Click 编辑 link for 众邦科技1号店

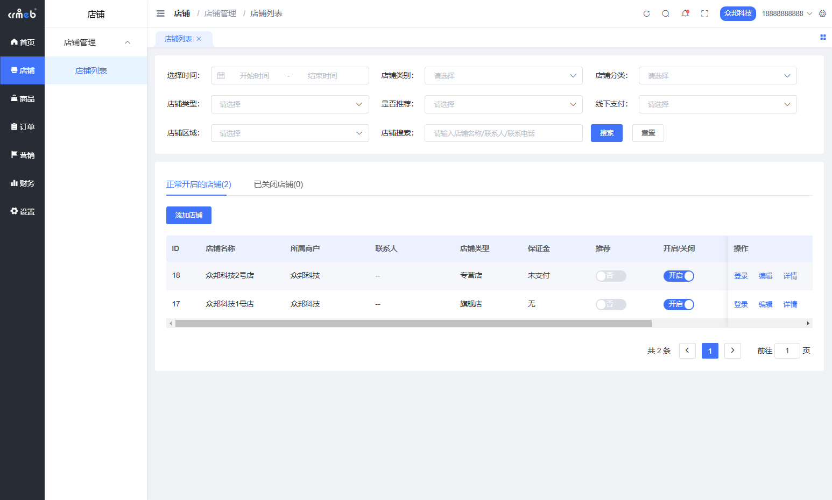[x=765, y=304]
